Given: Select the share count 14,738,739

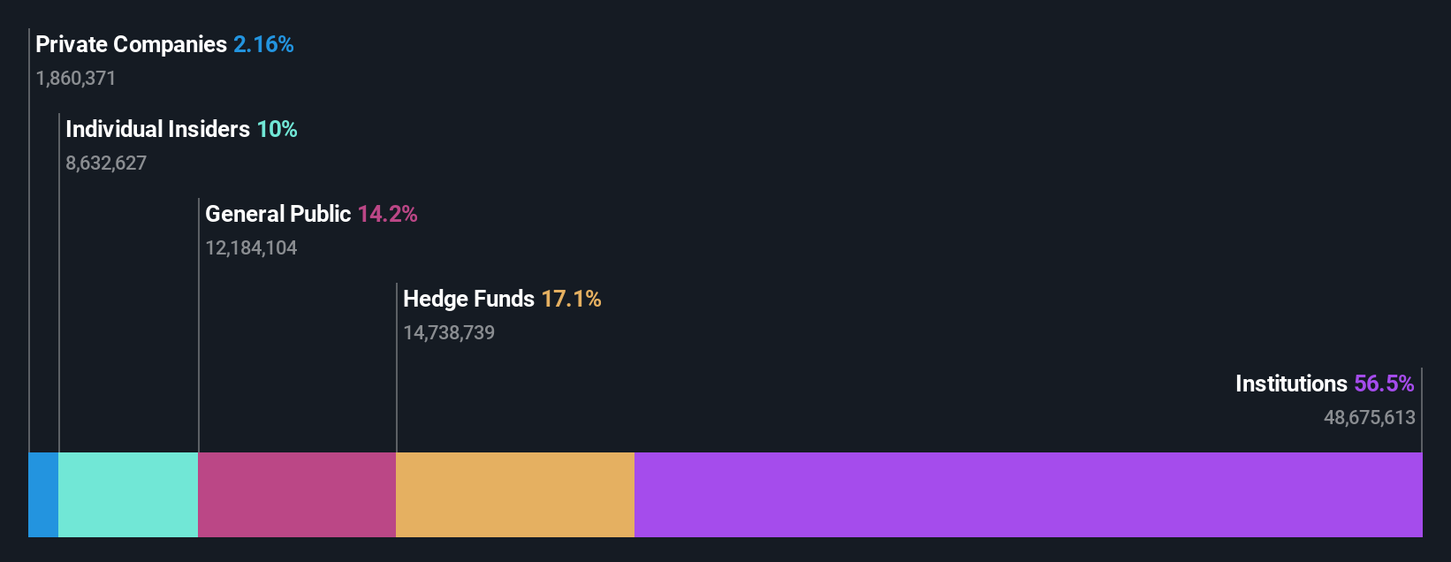Looking at the screenshot, I should click(449, 333).
